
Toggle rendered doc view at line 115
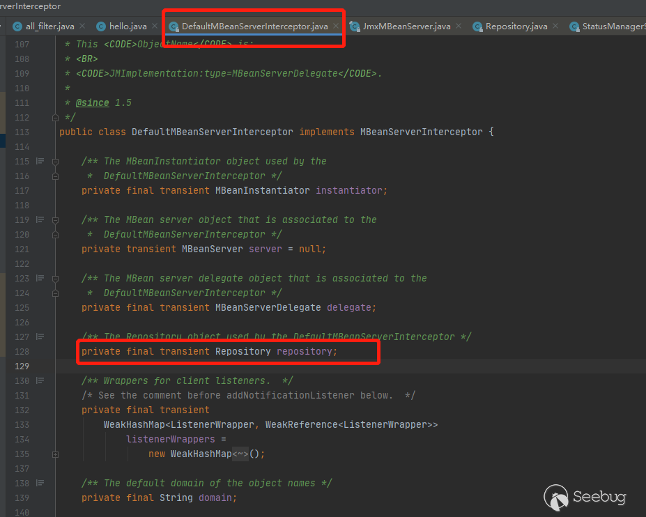tap(40, 161)
